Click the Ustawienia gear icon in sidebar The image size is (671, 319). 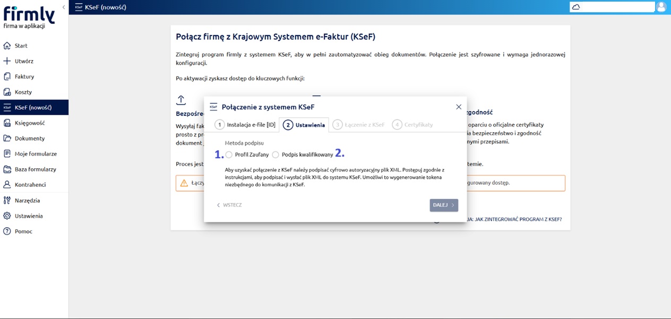pyautogui.click(x=7, y=216)
